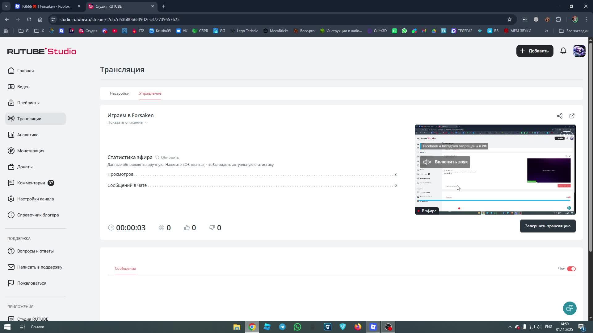593x333 pixels.
Task: Open Плейлисты in sidebar
Action: pos(35,103)
